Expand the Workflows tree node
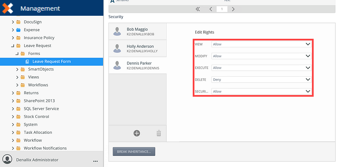Image resolution: width=341 pixels, height=167 pixels. click(x=18, y=85)
